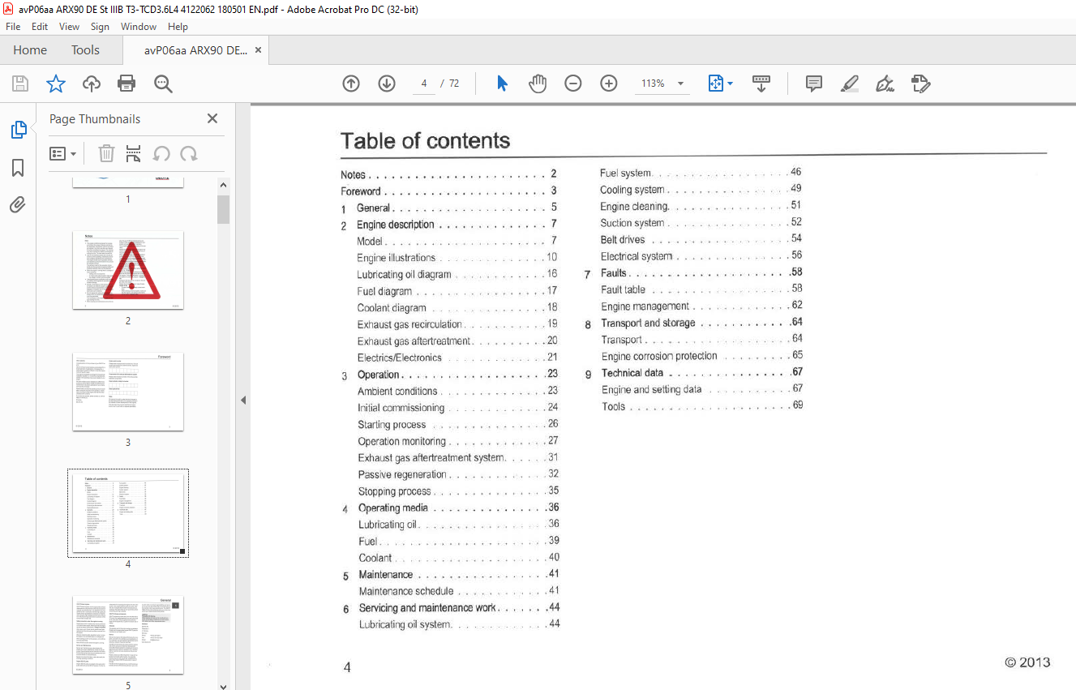Click the 'Operating media' entry

click(393, 508)
